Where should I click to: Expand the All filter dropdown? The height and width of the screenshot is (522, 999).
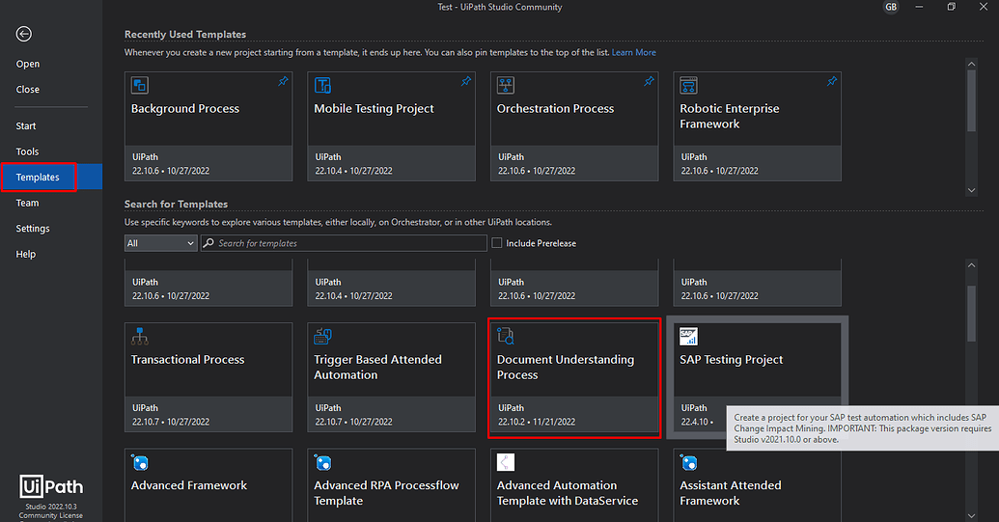point(160,243)
